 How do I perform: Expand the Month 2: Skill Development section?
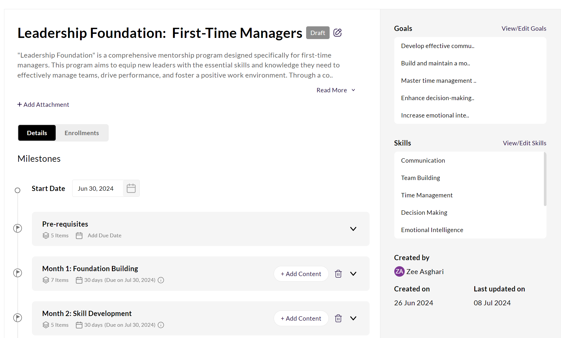click(x=353, y=318)
